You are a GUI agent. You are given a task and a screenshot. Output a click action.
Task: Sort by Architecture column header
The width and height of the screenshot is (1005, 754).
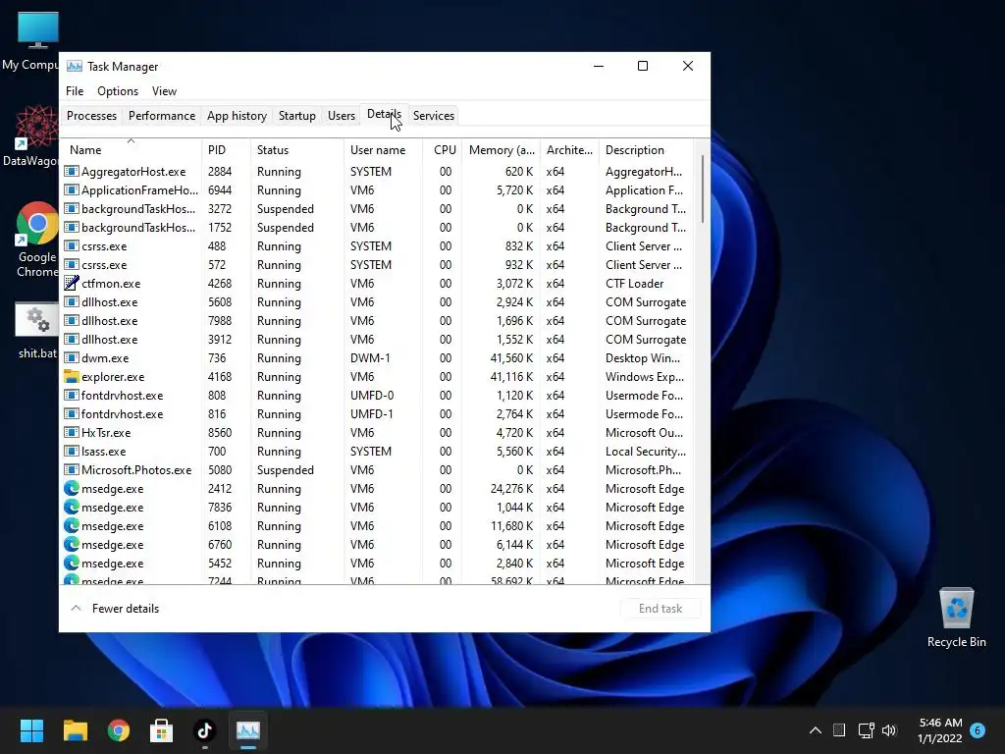[569, 149]
